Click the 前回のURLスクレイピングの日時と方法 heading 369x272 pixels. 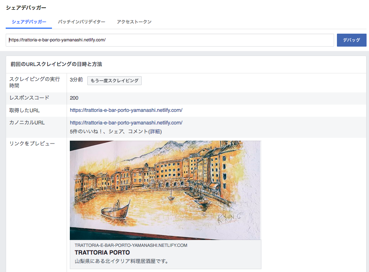point(56,64)
